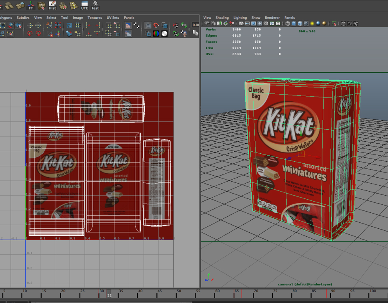Toggle Dim Image checker icon
The image size is (388, 303).
(x=136, y=25)
